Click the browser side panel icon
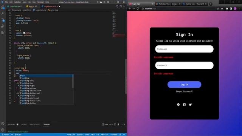The image size is (242, 136). coord(231,9)
